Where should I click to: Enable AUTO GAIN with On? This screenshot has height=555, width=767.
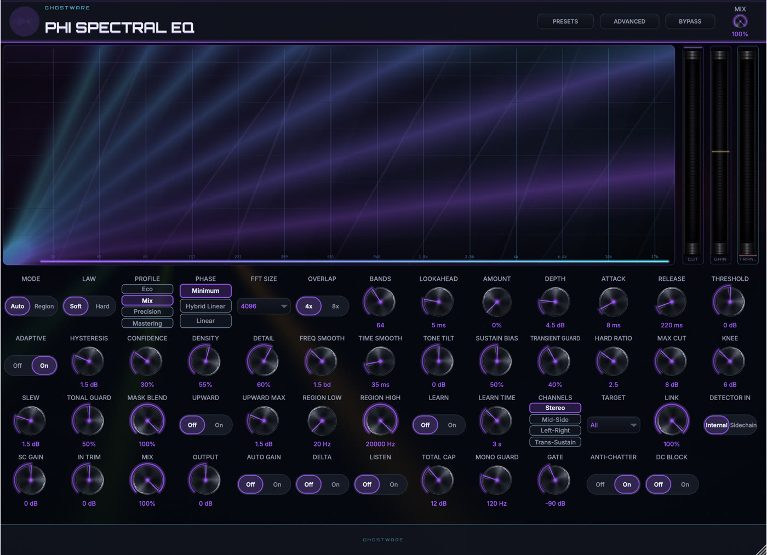277,484
